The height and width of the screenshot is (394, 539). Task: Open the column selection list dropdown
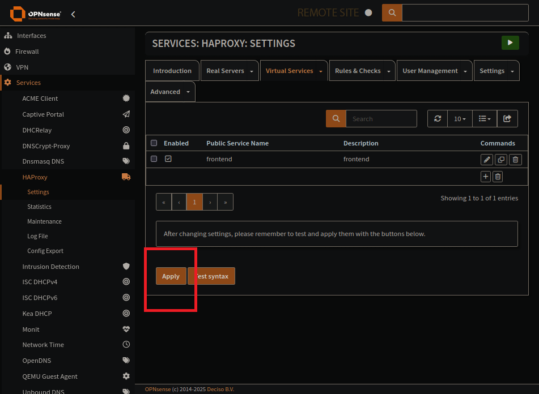(485, 118)
